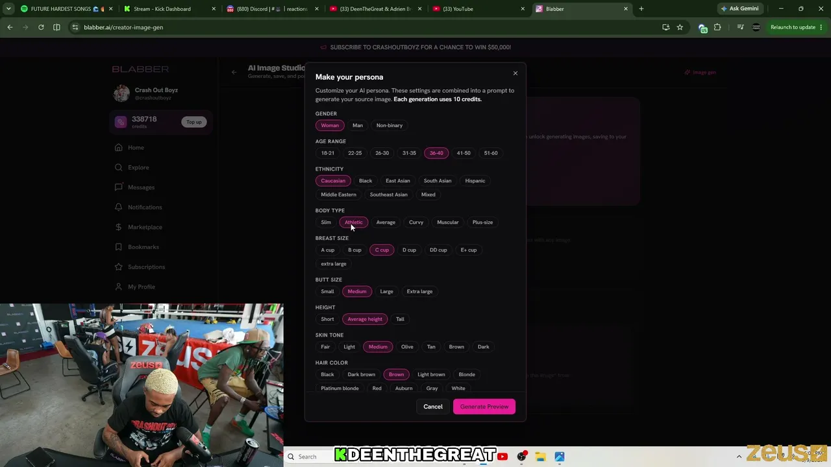This screenshot has width=831, height=467.
Task: Open a new browser tab
Action: [641, 9]
